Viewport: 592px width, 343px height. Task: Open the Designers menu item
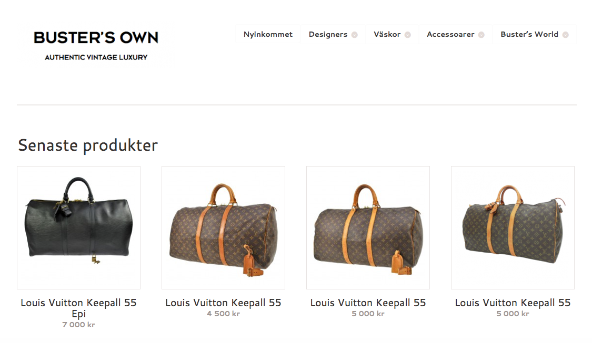[x=328, y=34]
